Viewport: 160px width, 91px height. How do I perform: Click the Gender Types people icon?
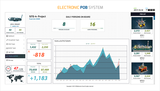coord(7,48)
